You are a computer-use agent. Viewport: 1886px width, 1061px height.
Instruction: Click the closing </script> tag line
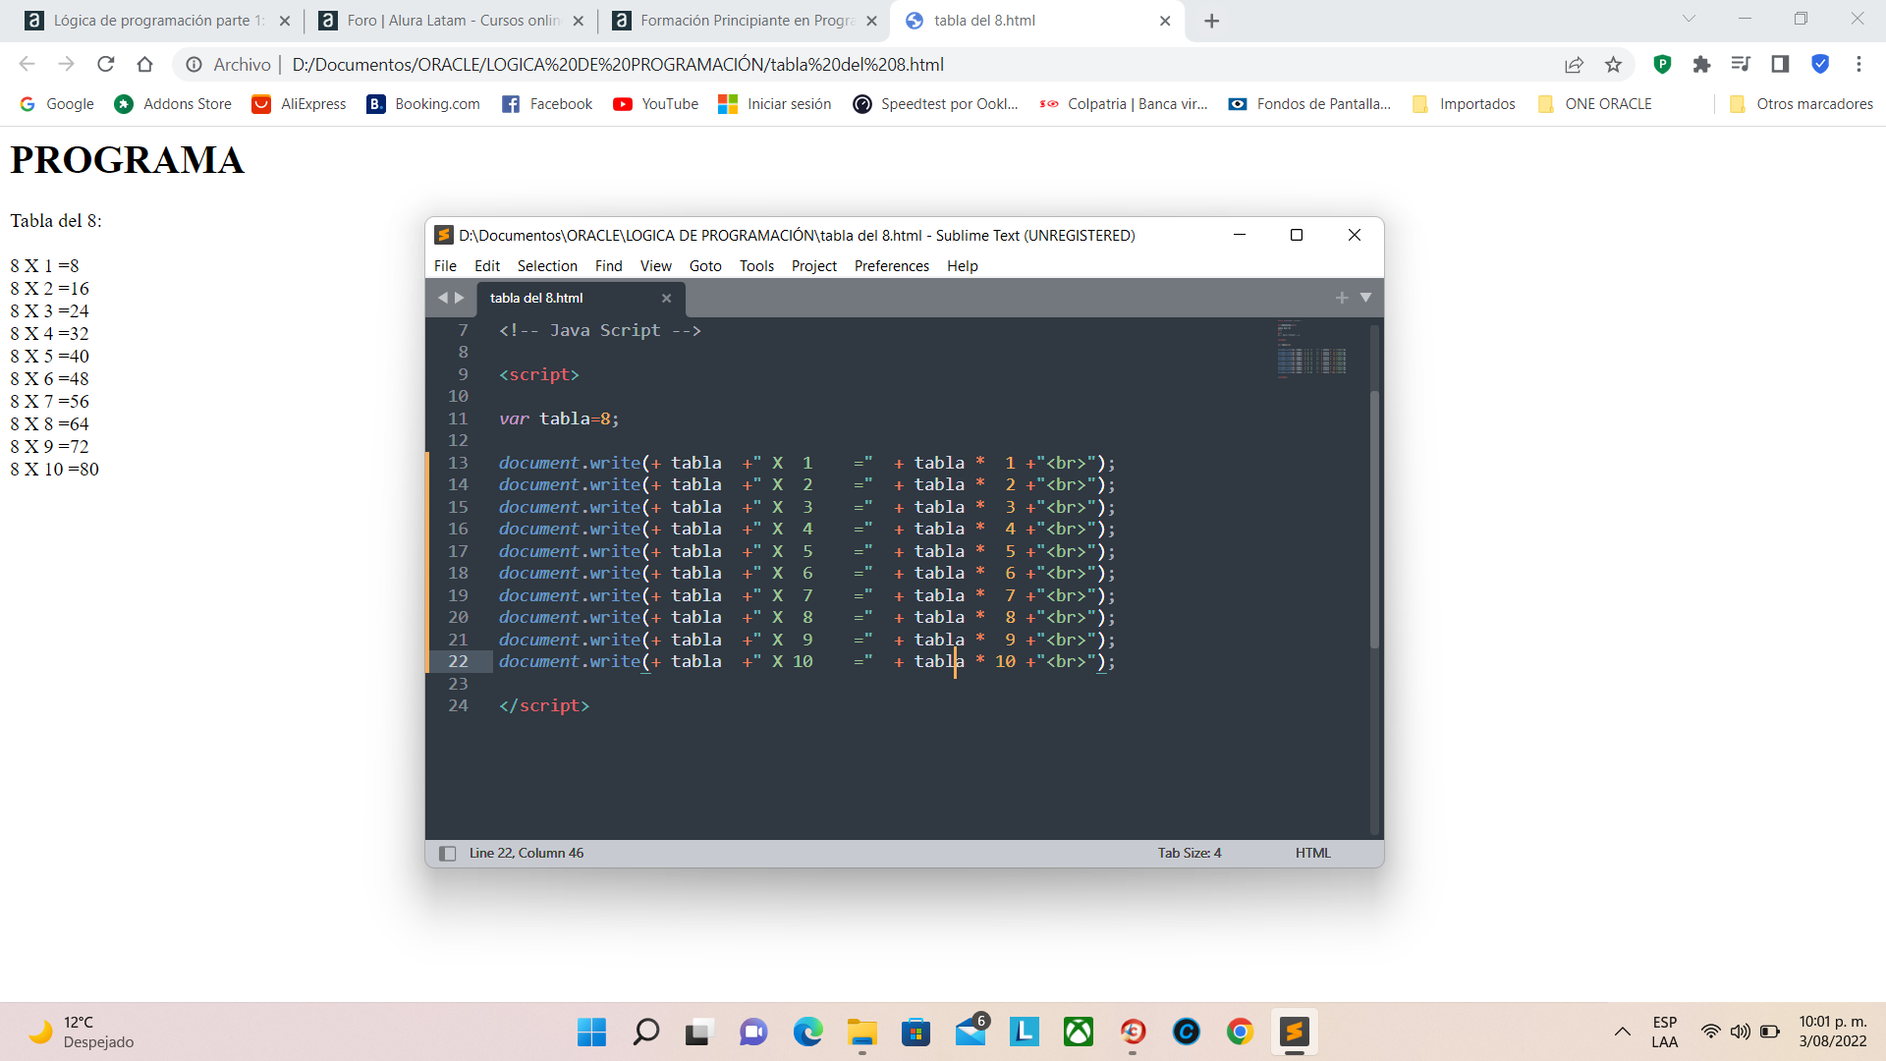click(544, 705)
